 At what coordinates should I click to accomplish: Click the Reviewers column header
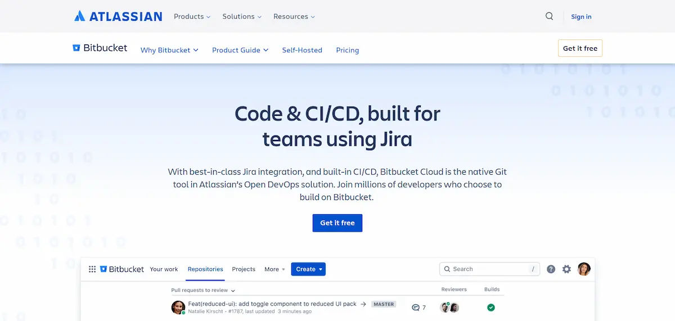tap(454, 290)
